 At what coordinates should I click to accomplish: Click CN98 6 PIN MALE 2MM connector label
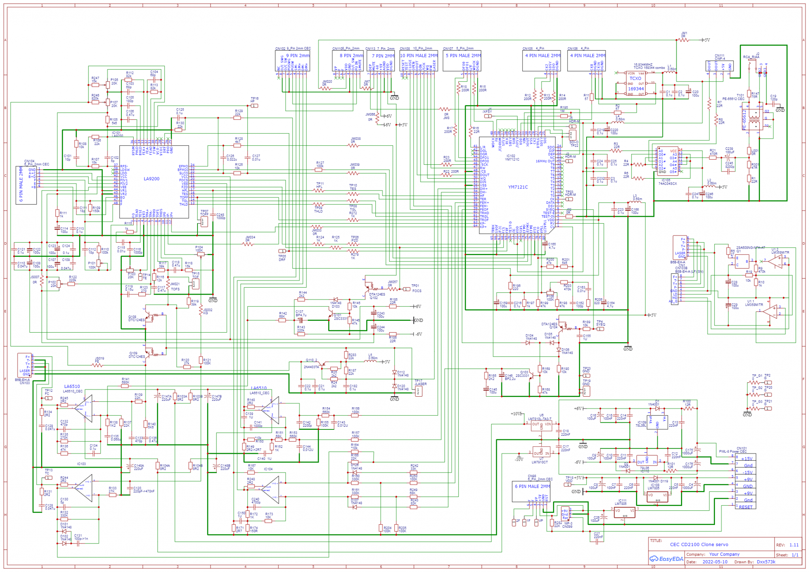coord(532,486)
